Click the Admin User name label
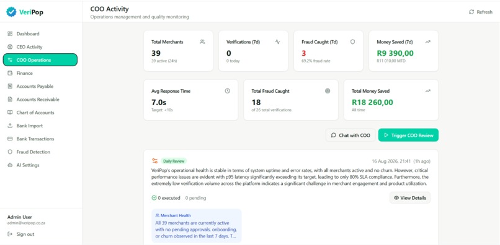 click(x=19, y=217)
